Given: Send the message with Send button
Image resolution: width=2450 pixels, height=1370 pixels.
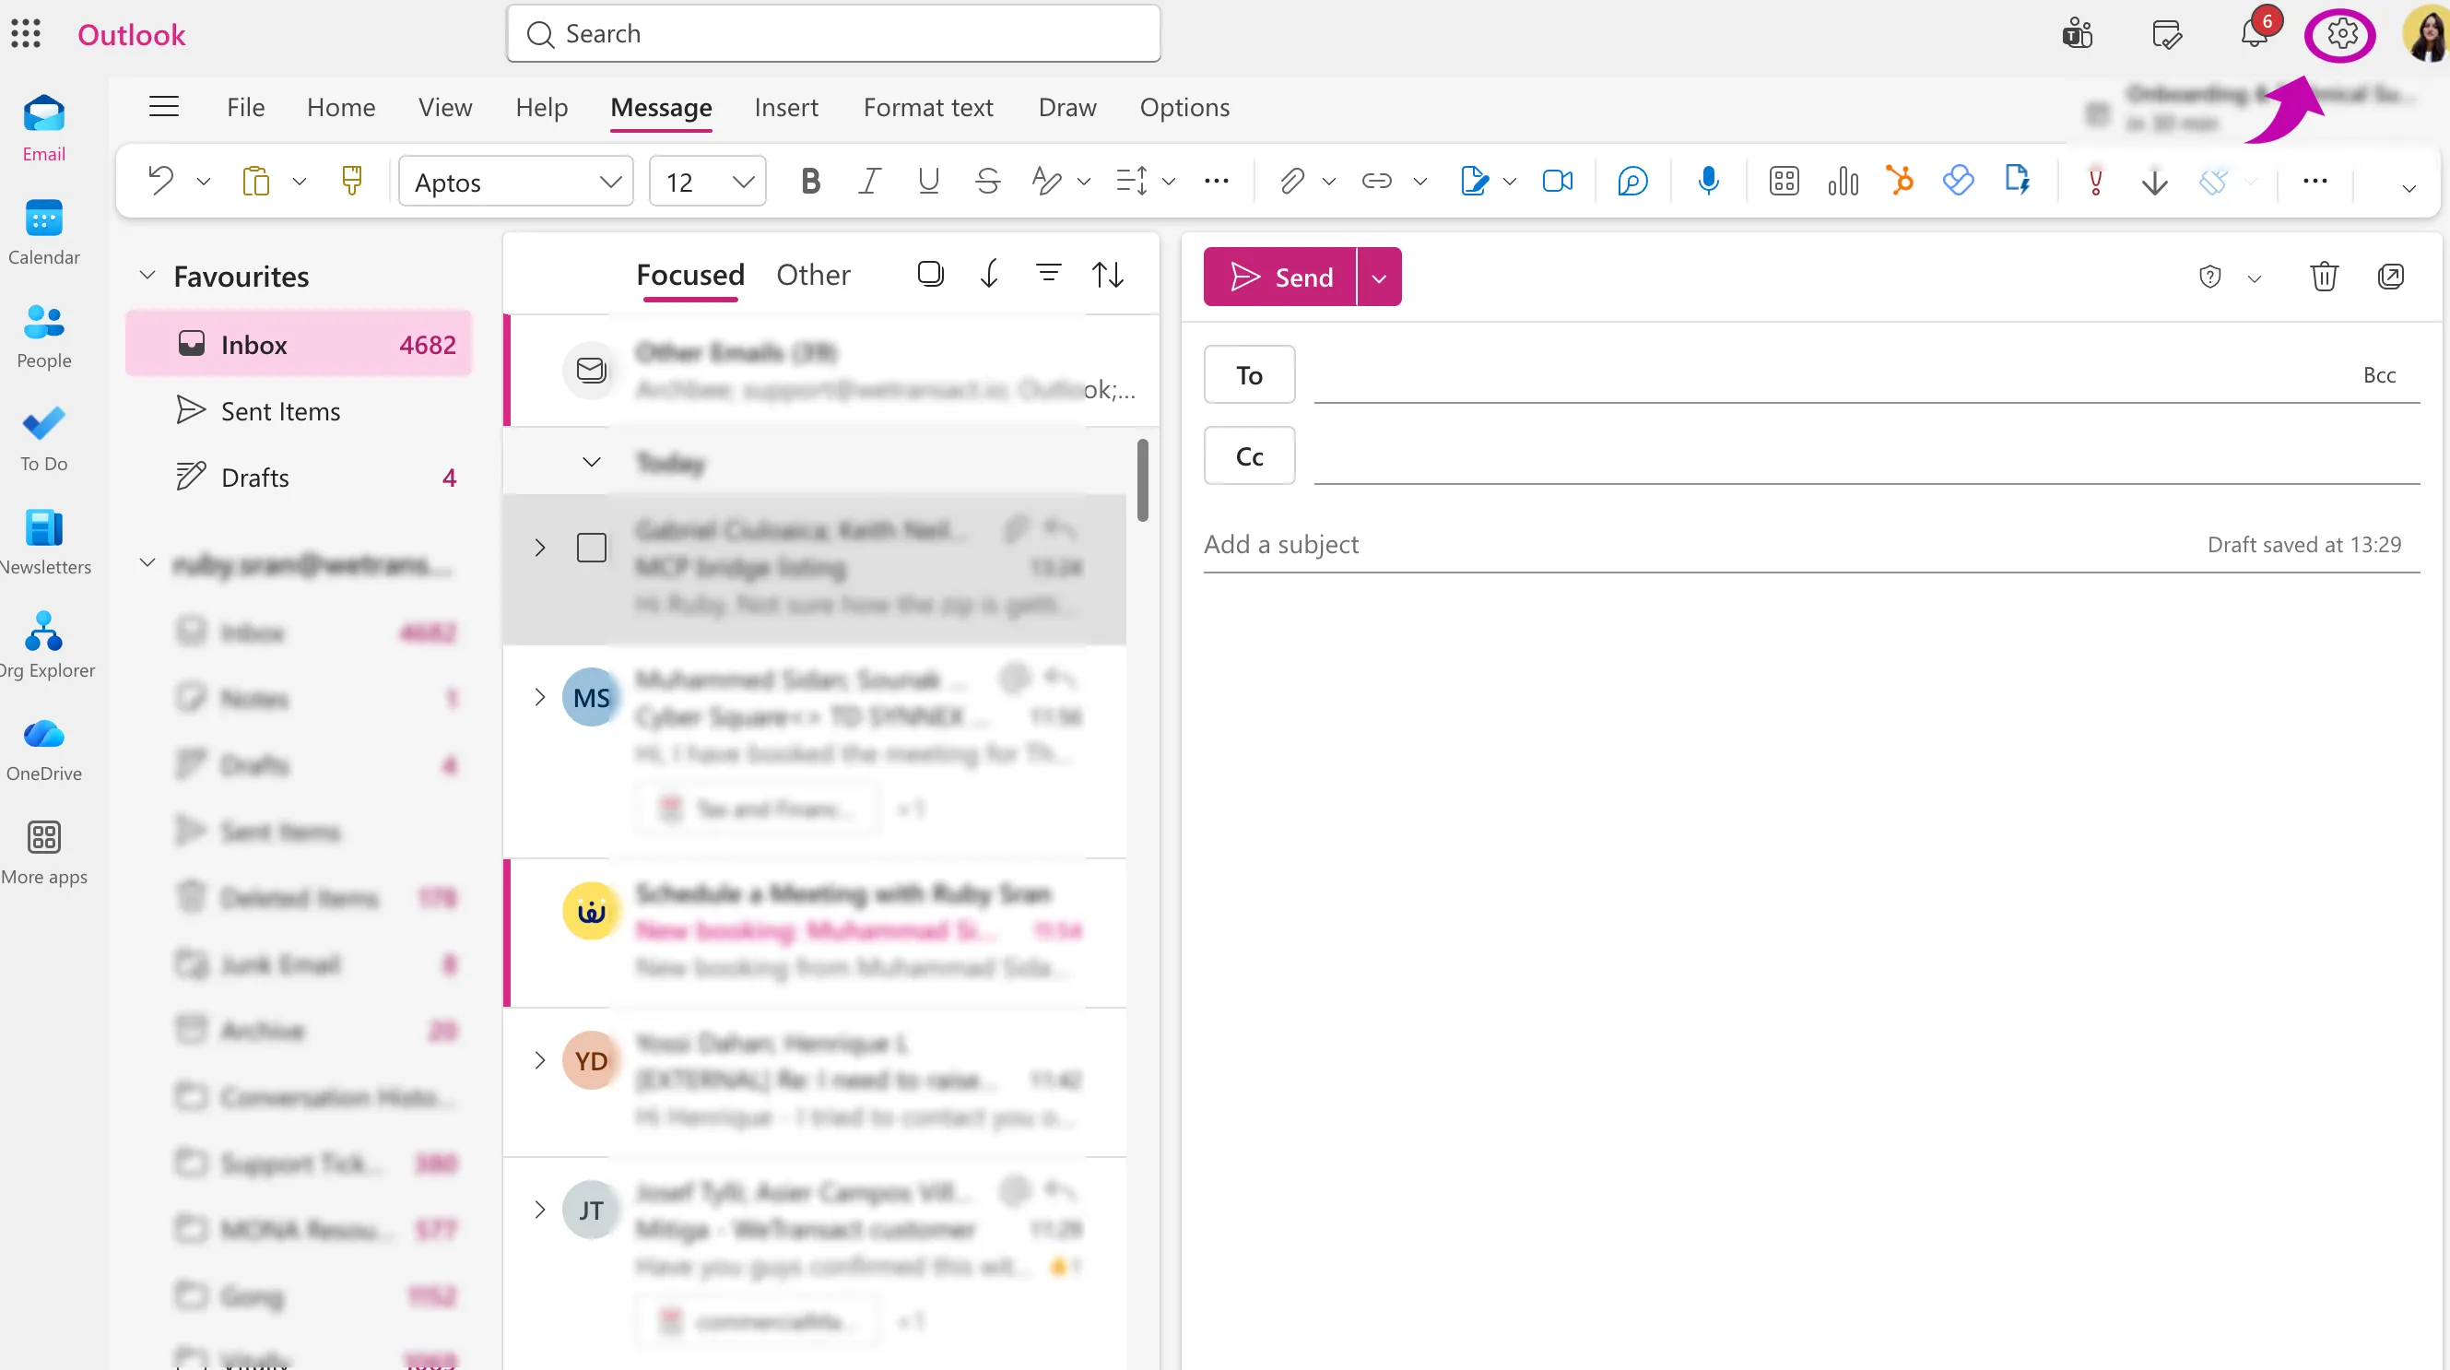Looking at the screenshot, I should (1280, 277).
